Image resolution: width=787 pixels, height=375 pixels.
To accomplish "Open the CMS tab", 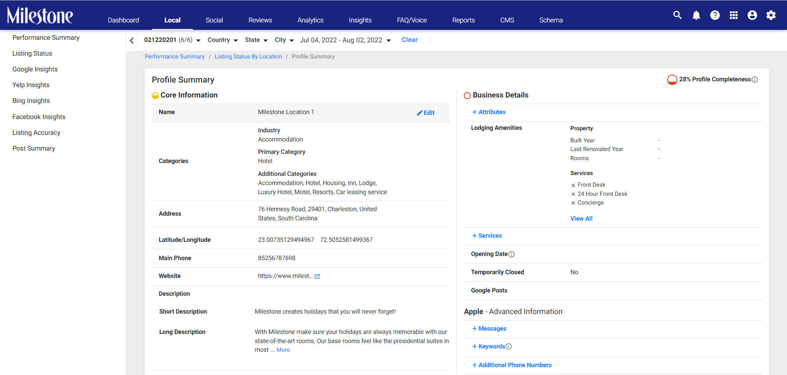I will 507,20.
